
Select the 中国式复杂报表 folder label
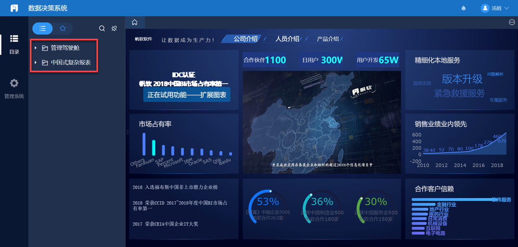tap(71, 63)
